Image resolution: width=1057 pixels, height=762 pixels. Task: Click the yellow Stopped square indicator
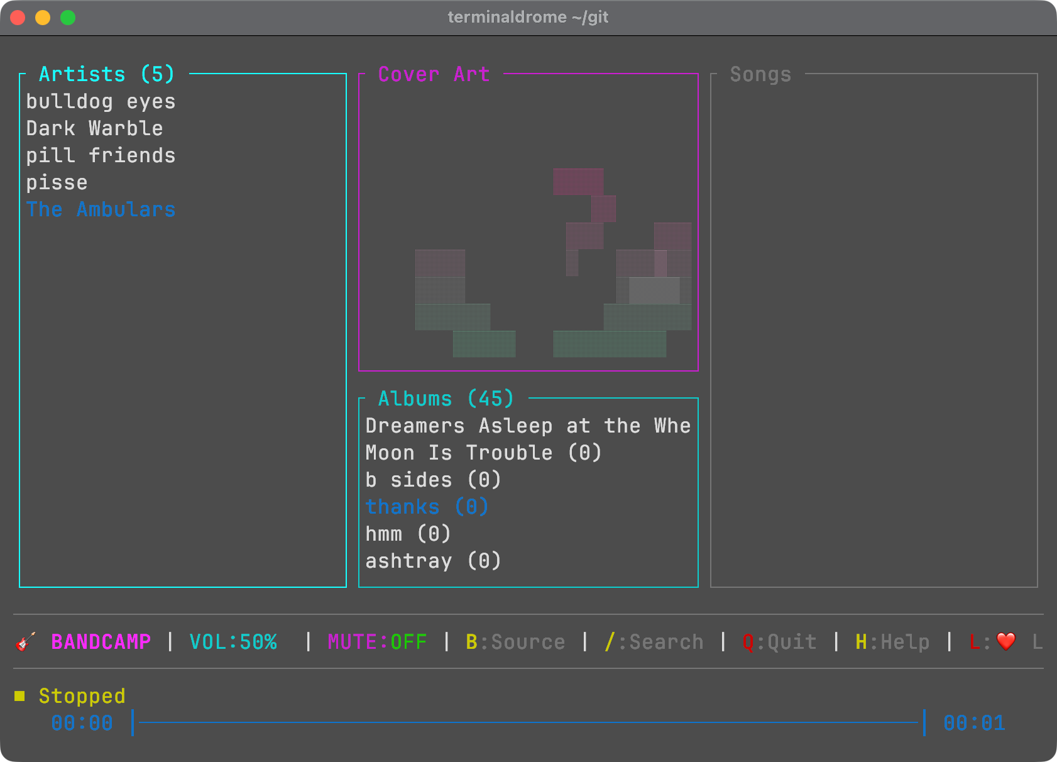coord(19,696)
